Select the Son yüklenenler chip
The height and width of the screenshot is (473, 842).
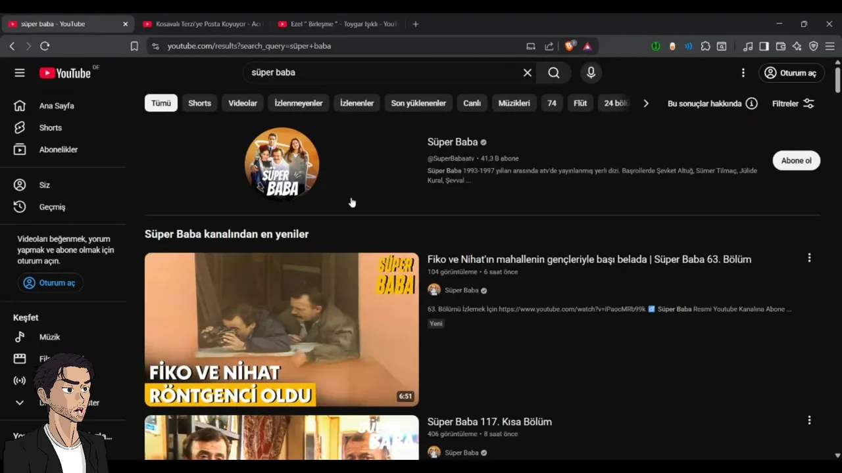pyautogui.click(x=418, y=103)
